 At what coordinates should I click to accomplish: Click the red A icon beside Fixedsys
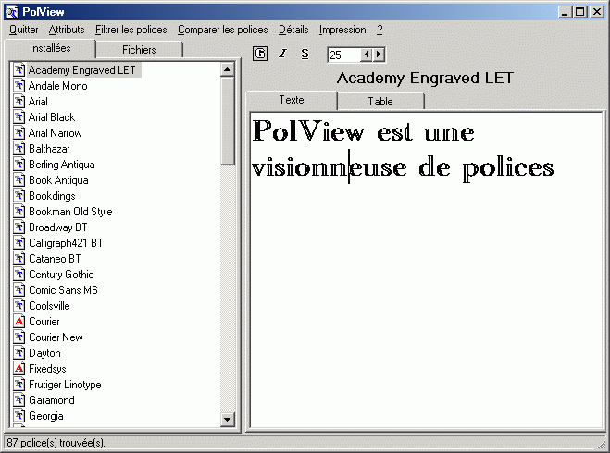(19, 368)
